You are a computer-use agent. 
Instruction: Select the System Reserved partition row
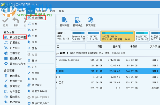[108, 60]
